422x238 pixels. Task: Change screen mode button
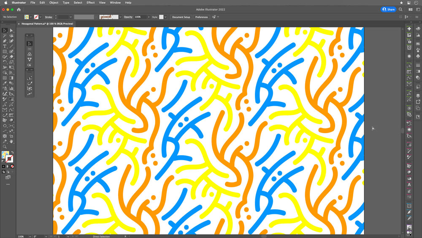[x=8, y=178]
